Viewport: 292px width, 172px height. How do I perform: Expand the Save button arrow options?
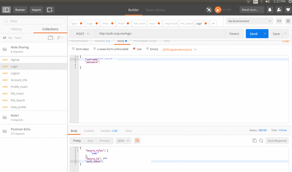click(285, 34)
